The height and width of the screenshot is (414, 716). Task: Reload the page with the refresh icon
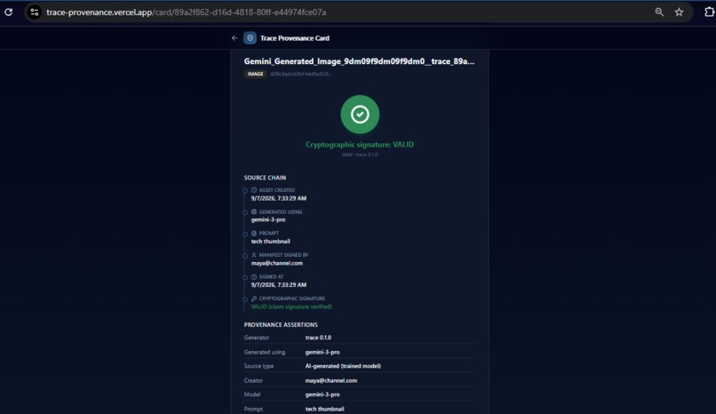tap(9, 12)
